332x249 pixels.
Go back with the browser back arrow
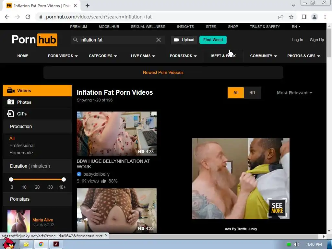(7, 17)
